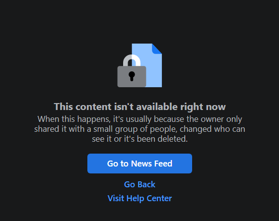Click the word "deleted" in the description
Image resolution: width=279 pixels, height=221 pixels.
click(x=172, y=139)
